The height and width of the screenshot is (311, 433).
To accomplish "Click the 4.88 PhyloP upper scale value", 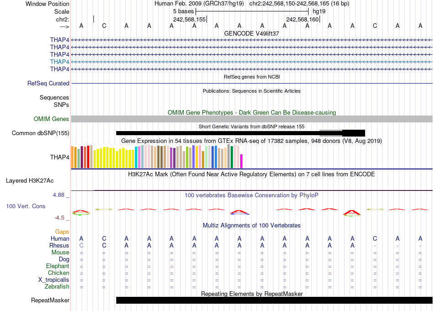I will point(58,195).
